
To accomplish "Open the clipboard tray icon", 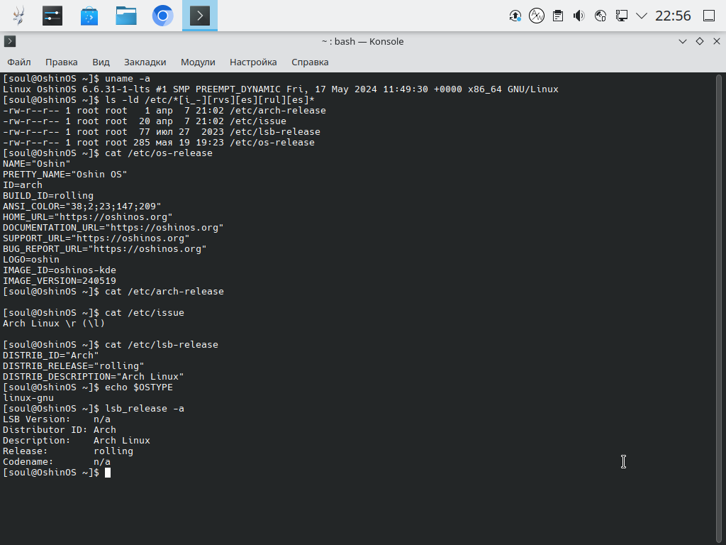I will [558, 16].
